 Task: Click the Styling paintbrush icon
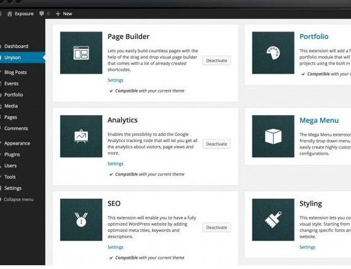(x=273, y=220)
